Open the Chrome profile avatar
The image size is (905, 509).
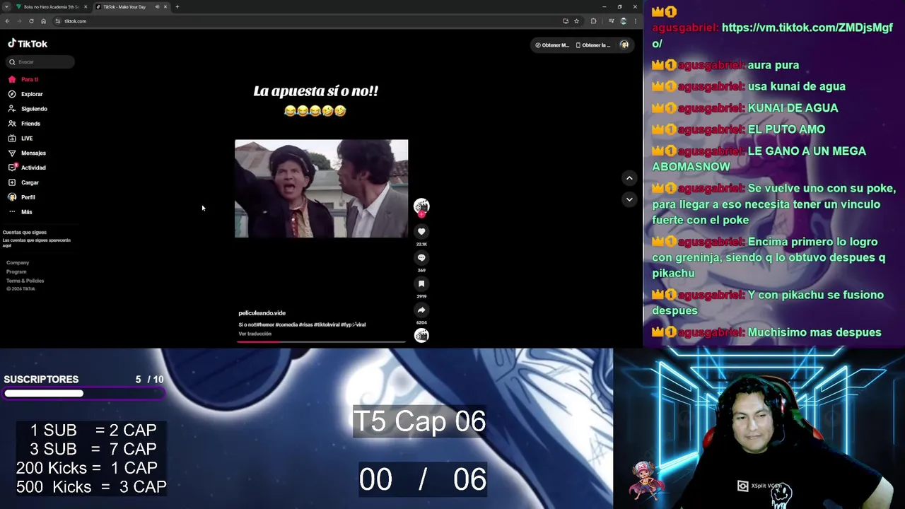coord(623,21)
